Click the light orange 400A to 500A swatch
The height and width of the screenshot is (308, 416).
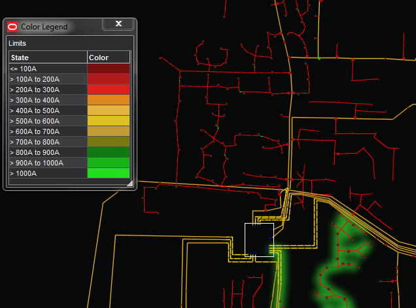click(109, 111)
